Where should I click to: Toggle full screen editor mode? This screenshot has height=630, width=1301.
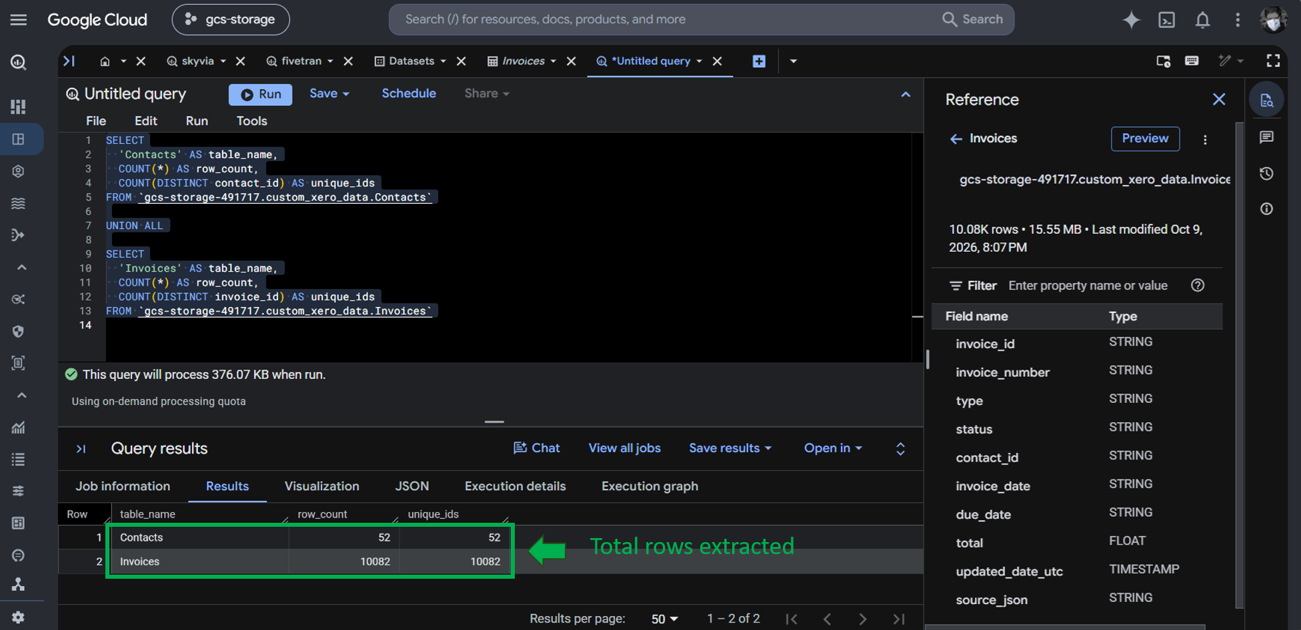point(1273,61)
